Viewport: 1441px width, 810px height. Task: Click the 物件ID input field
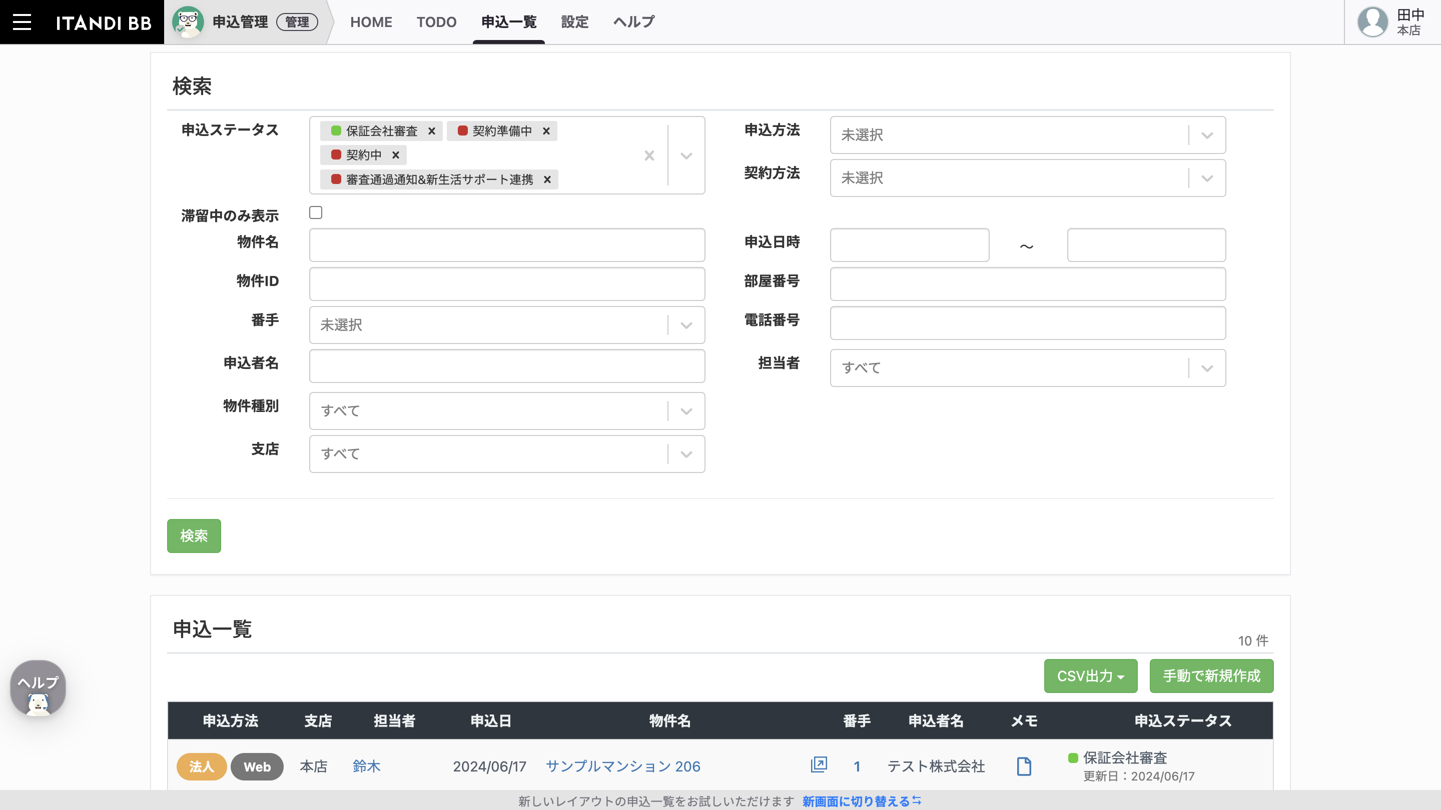pos(507,284)
